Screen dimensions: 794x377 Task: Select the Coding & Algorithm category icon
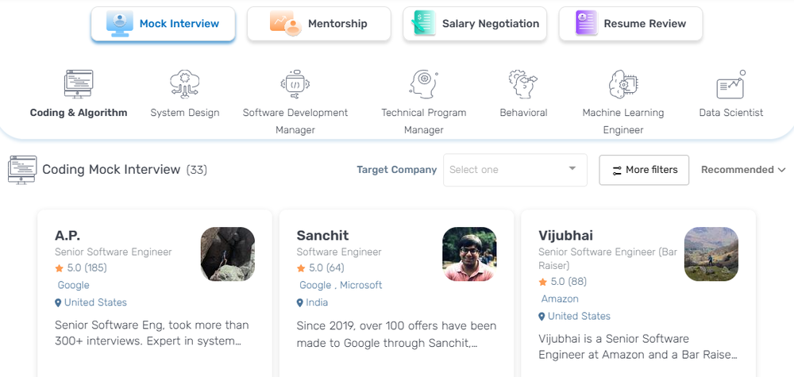79,84
